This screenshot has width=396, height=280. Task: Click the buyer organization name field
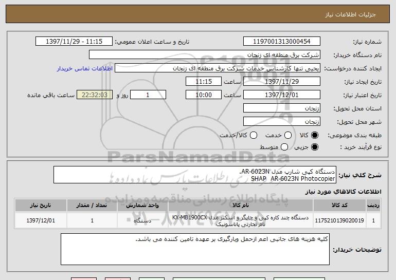pyautogui.click(x=205, y=55)
